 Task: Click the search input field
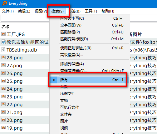(25, 18)
